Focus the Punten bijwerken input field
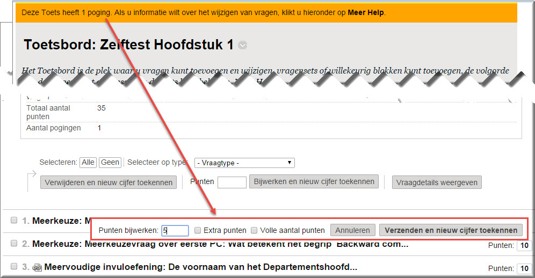Image resolution: width=535 pixels, height=278 pixels. tap(175, 230)
